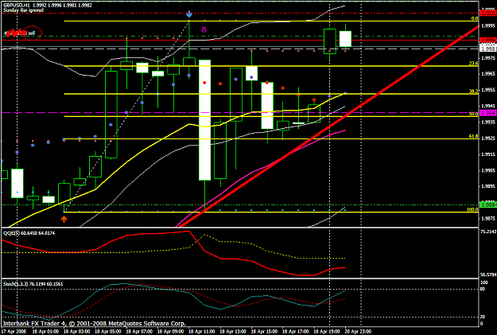Click the 1.9875 price axis value
Image resolution: width=497 pixels, height=335 pixels.
488,219
